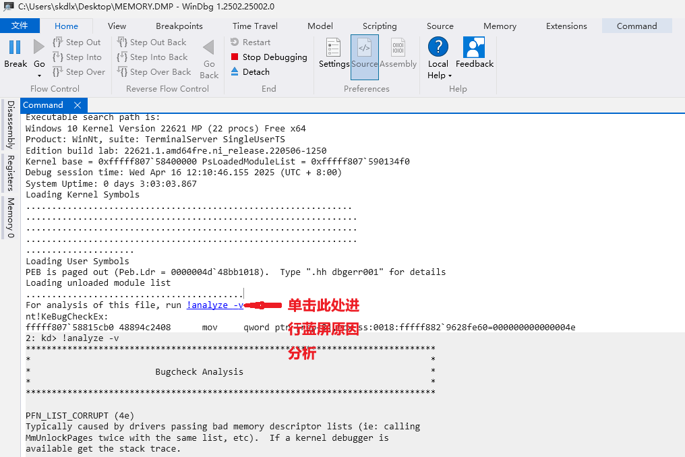Viewport: 685px width, 457px height.
Task: Click the Break pause icon
Action: tap(16, 47)
